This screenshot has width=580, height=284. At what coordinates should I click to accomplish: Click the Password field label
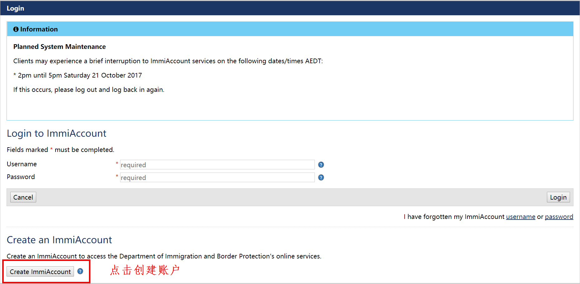pyautogui.click(x=21, y=177)
